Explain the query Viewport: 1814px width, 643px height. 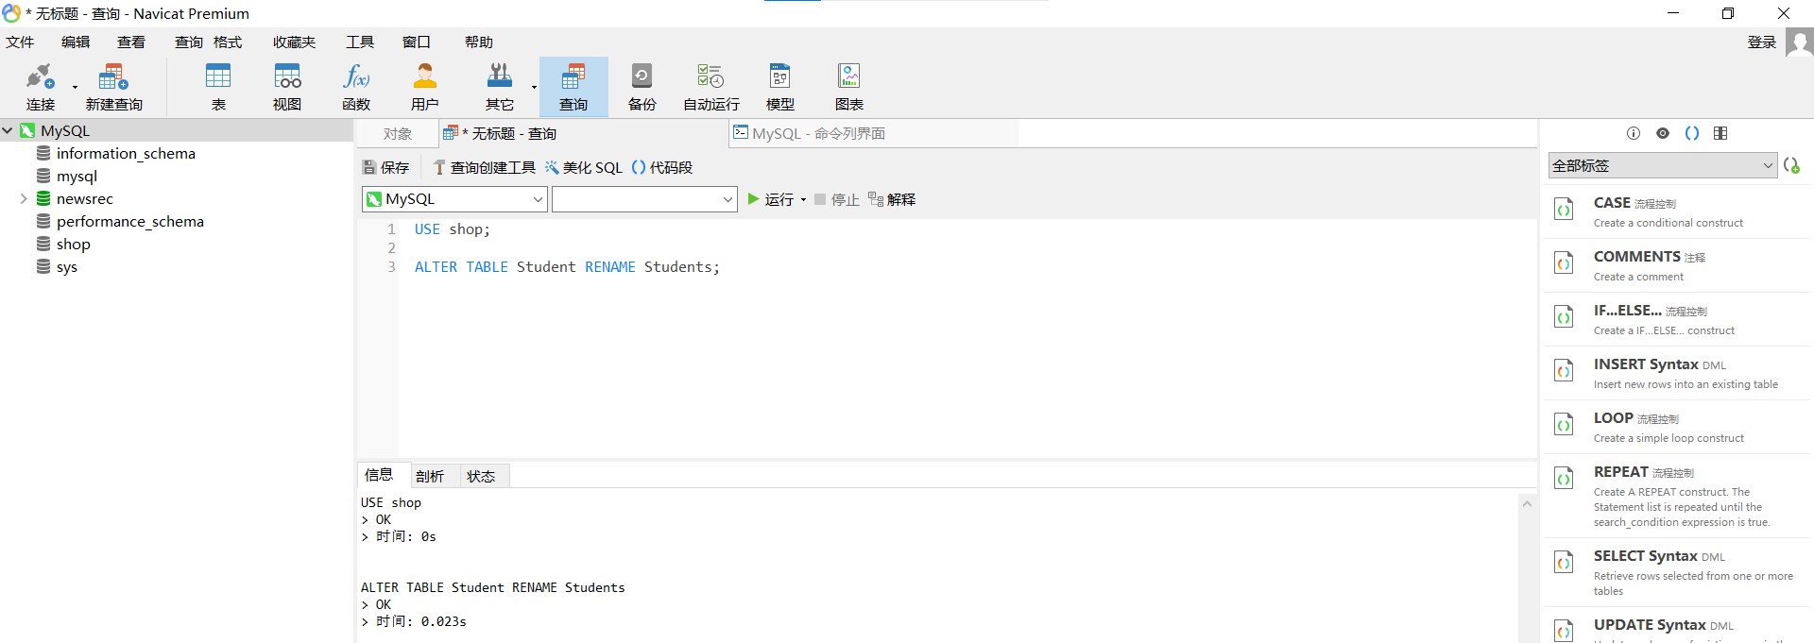tap(892, 199)
